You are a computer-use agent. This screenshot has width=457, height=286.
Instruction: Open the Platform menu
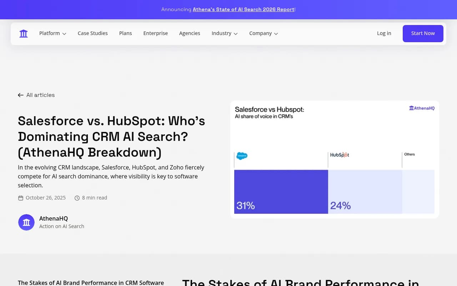(x=53, y=33)
